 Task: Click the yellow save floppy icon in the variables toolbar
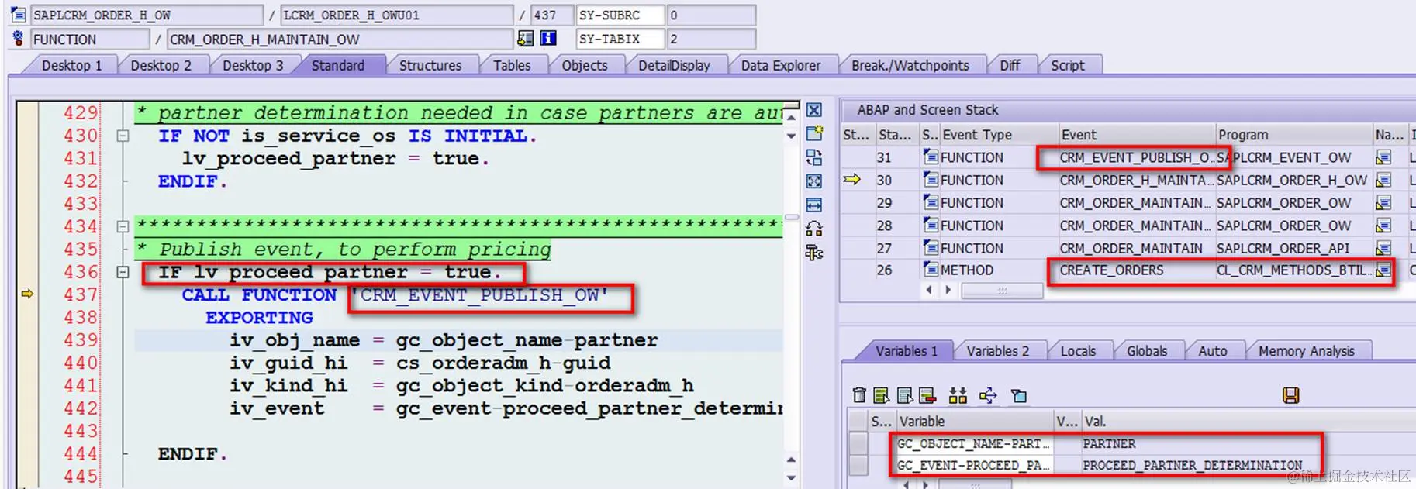(1291, 395)
